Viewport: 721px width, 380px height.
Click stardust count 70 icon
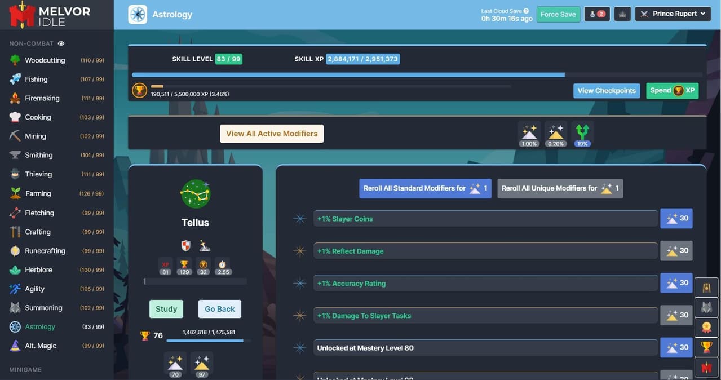pyautogui.click(x=175, y=365)
